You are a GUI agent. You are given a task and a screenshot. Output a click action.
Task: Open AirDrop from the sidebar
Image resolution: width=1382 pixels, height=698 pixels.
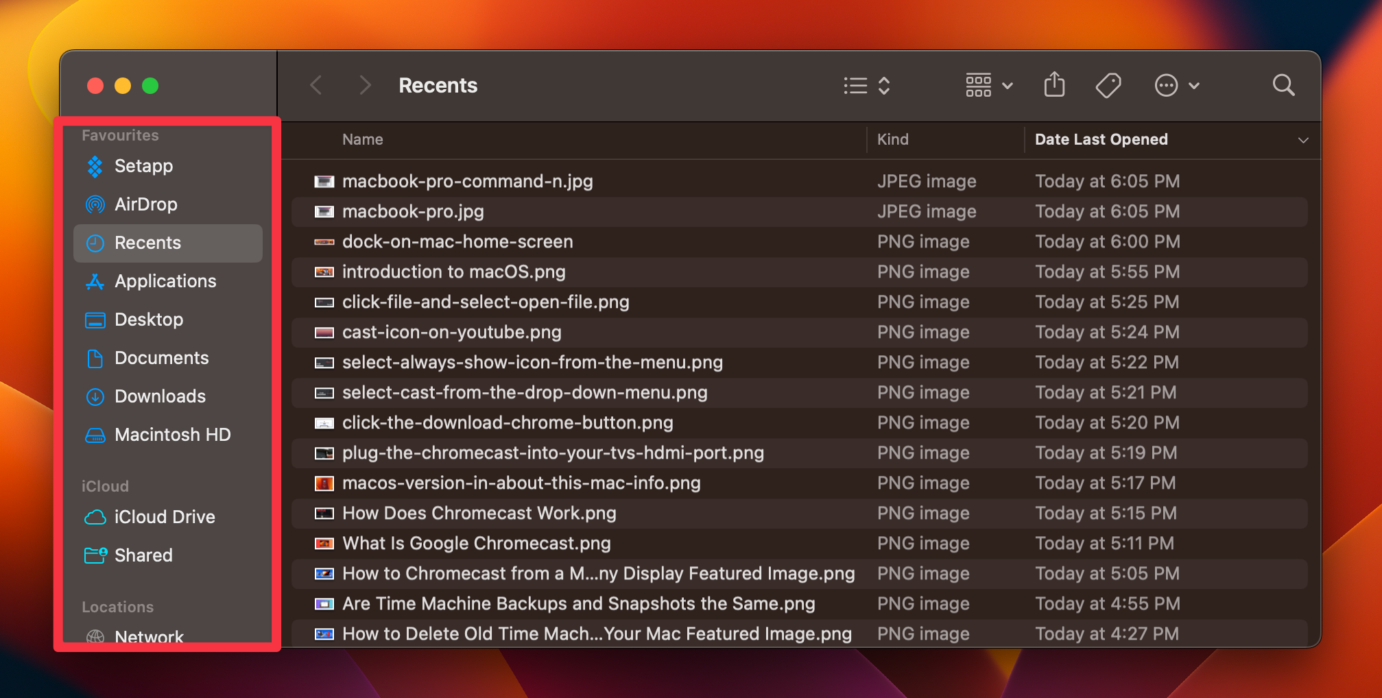pyautogui.click(x=145, y=204)
